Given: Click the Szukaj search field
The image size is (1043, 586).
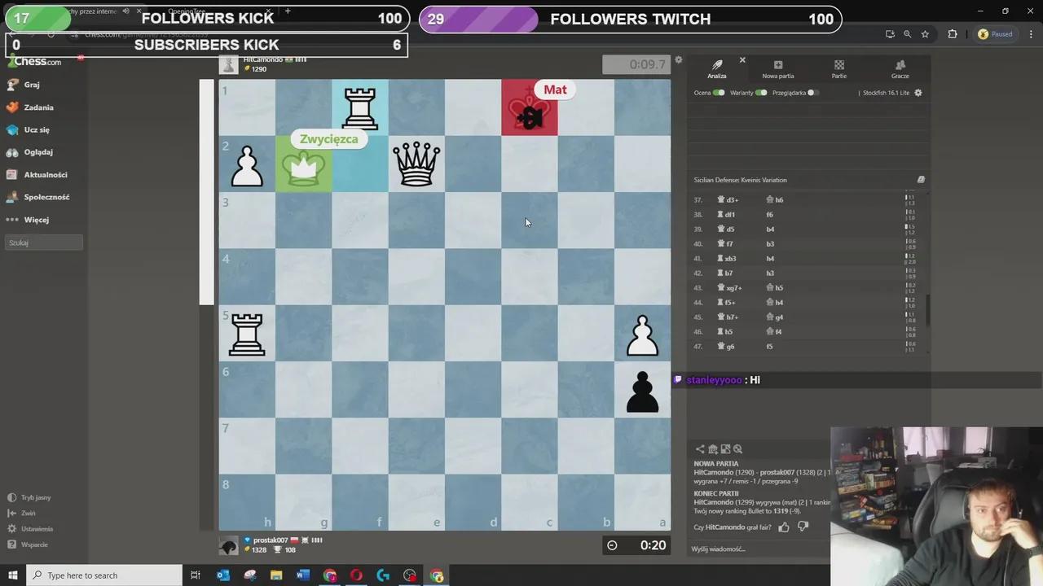Looking at the screenshot, I should 45,243.
